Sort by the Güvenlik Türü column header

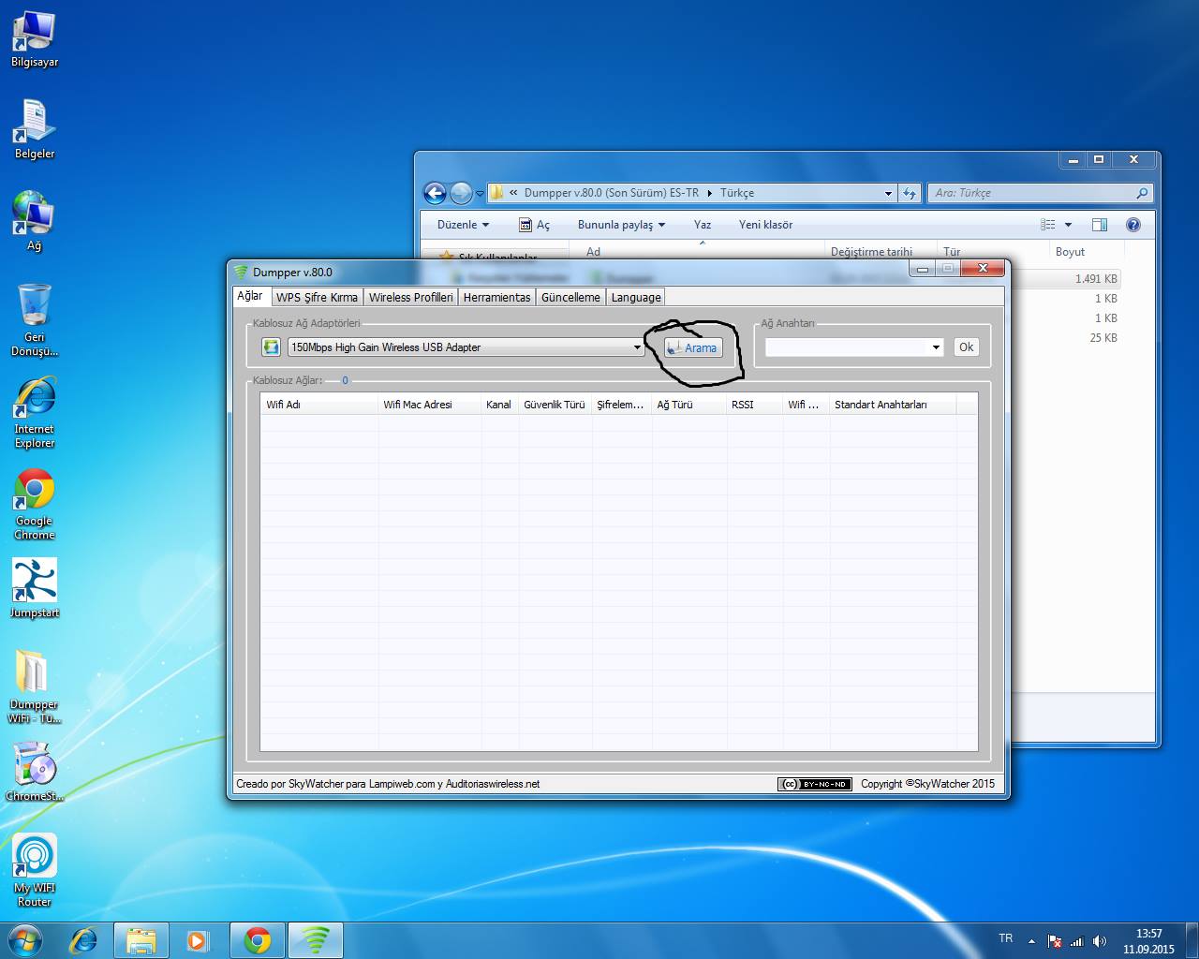tap(555, 405)
